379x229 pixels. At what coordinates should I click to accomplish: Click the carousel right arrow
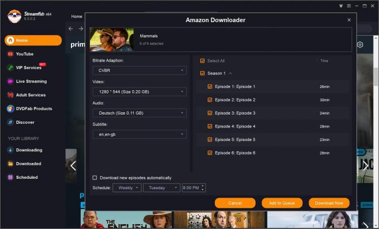tap(365, 166)
